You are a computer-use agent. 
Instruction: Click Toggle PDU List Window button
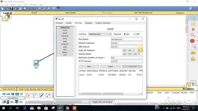102,102
